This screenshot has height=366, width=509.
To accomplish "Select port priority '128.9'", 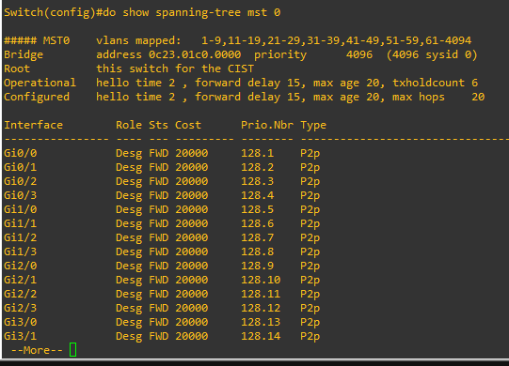I will 258,266.
